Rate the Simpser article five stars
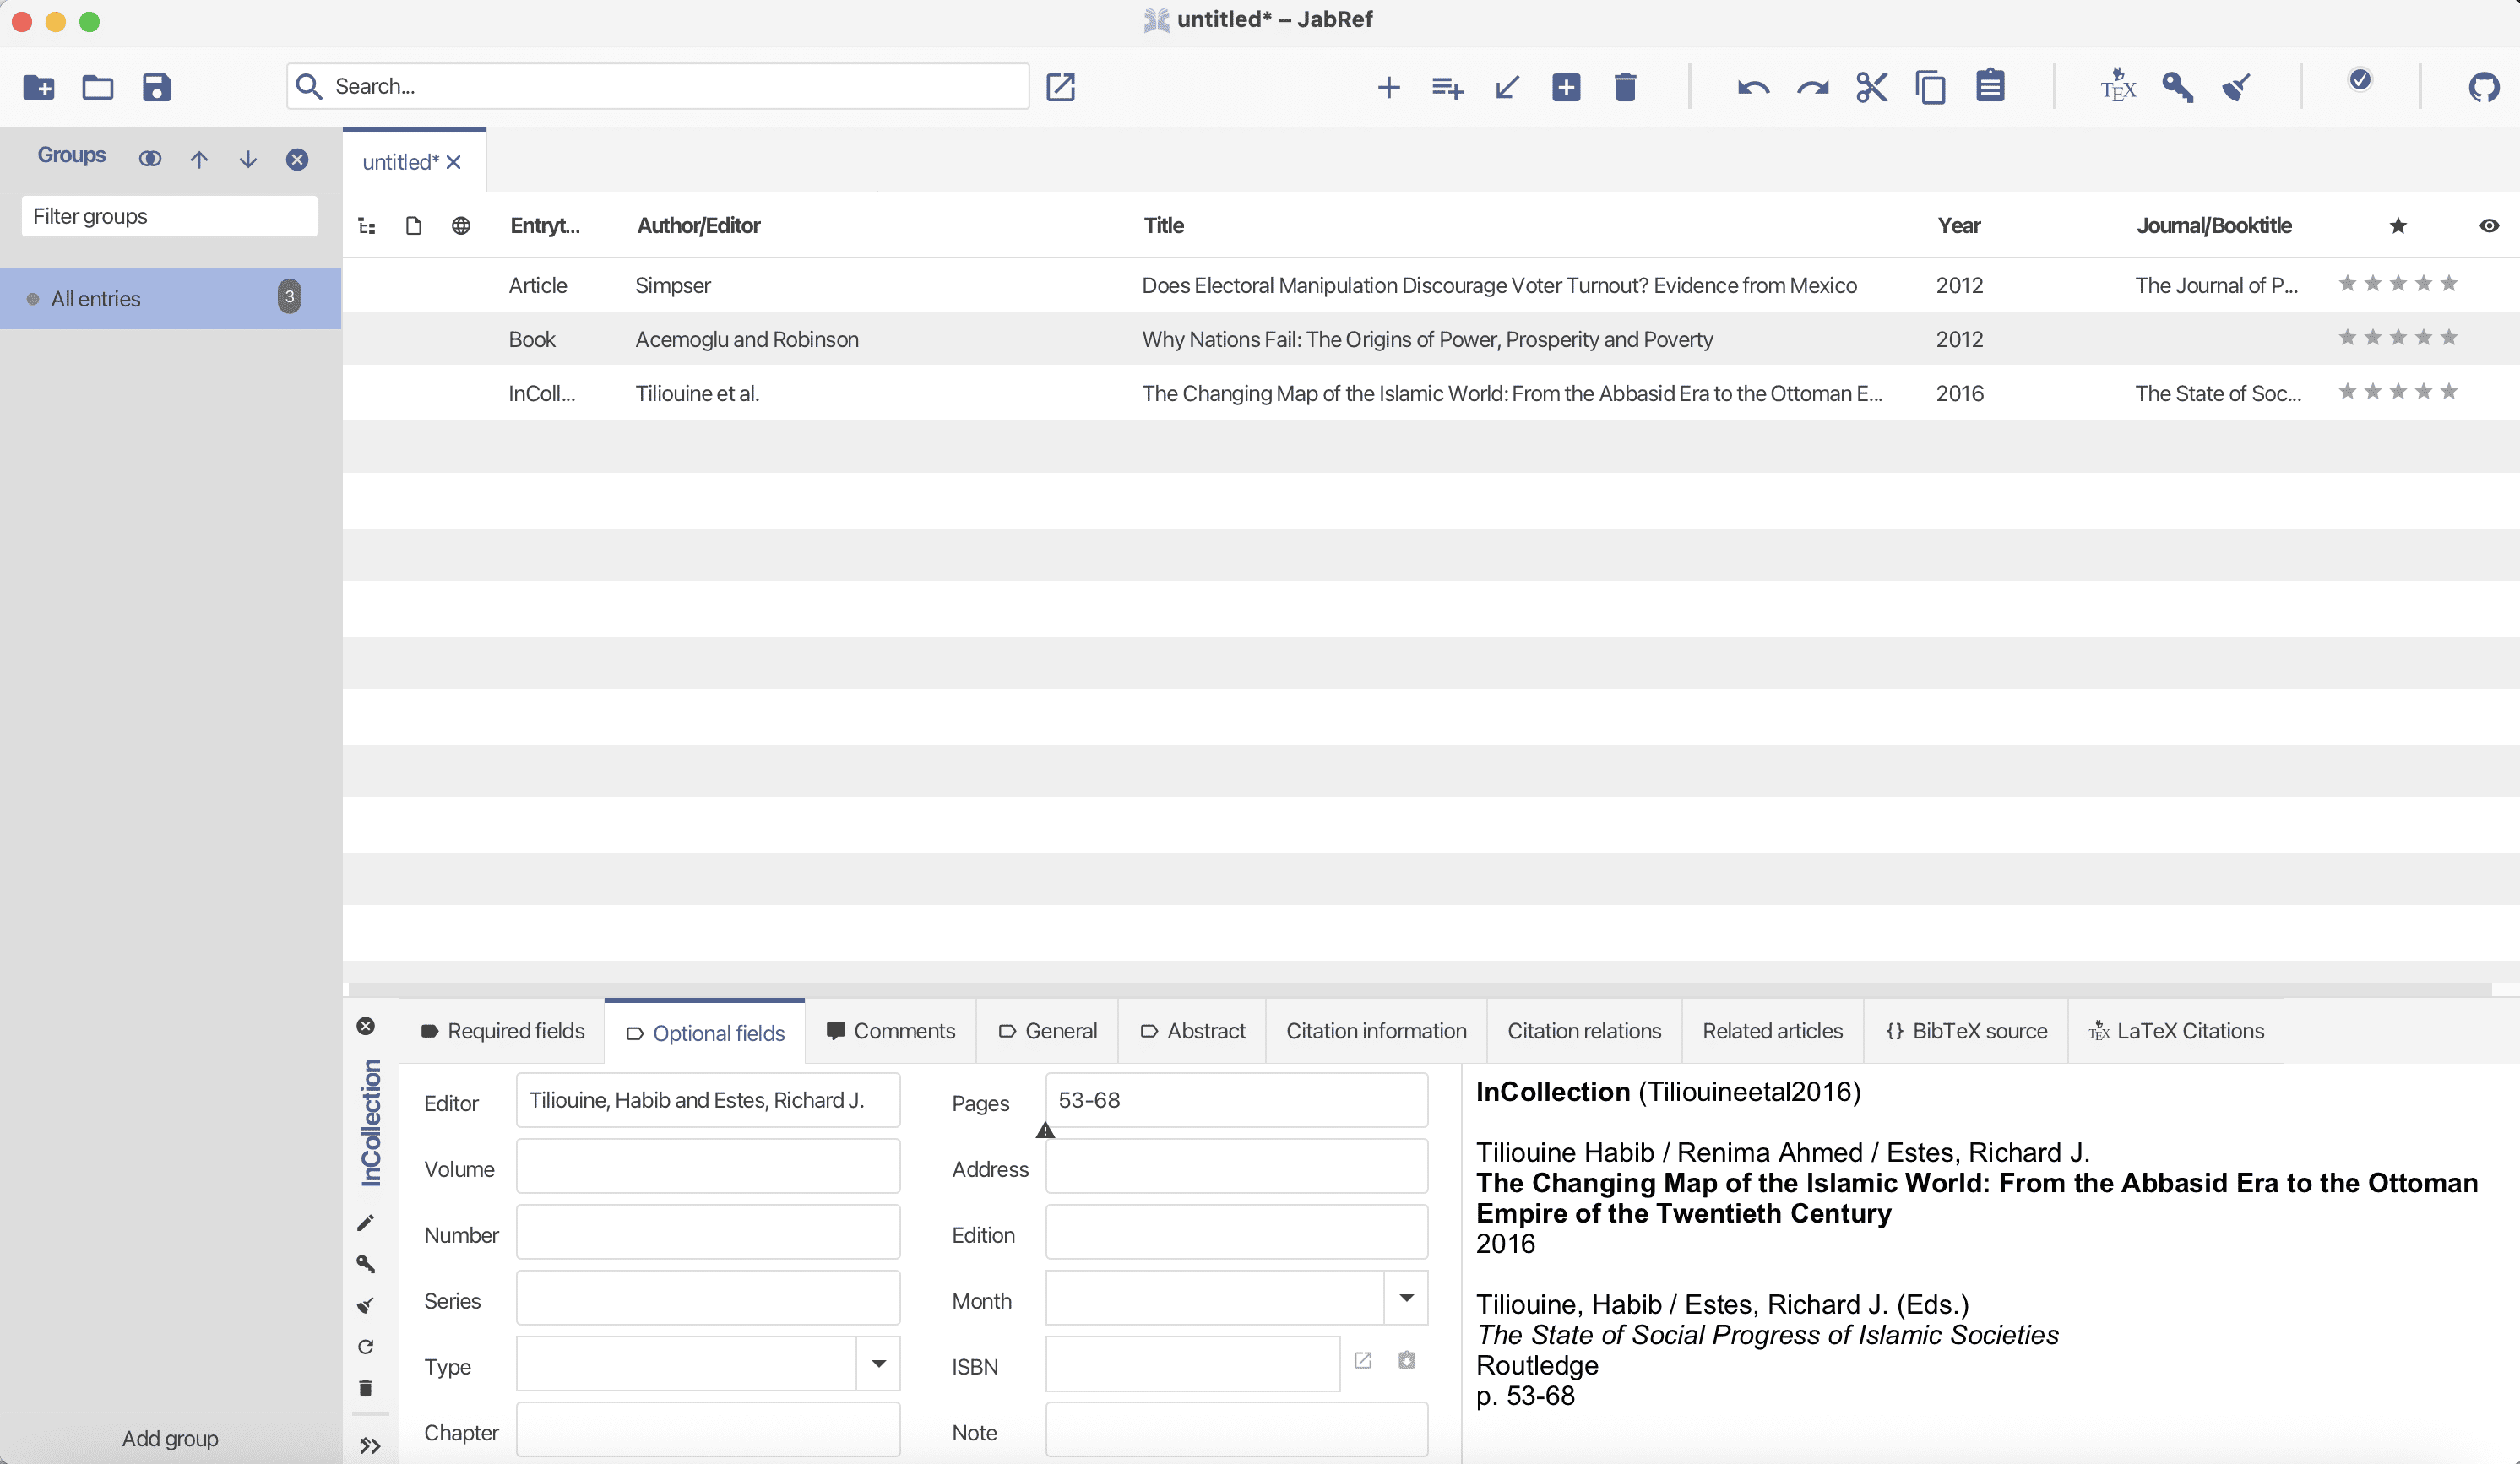Image resolution: width=2520 pixels, height=1464 pixels. coord(2448,284)
